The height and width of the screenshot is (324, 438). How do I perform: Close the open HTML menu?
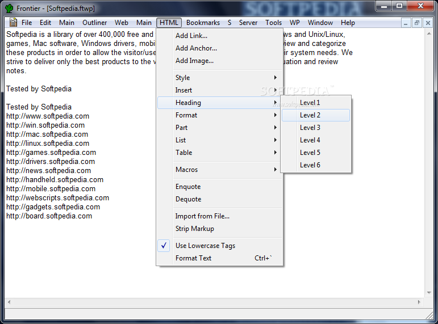pyautogui.click(x=169, y=23)
